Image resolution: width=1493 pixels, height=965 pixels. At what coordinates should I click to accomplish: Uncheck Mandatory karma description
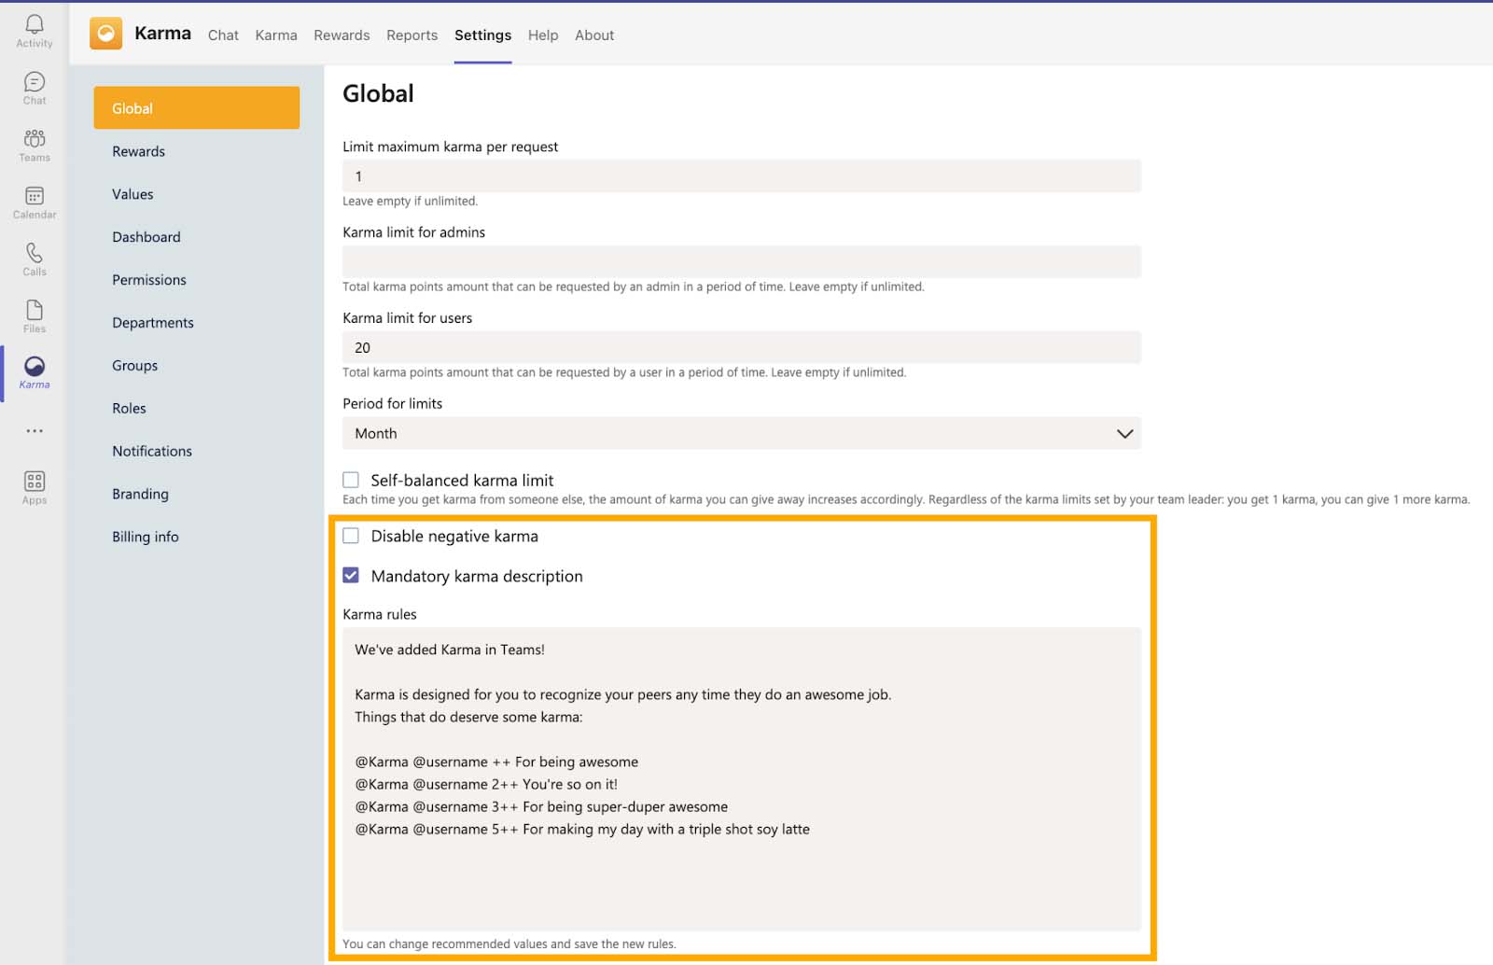(x=351, y=576)
